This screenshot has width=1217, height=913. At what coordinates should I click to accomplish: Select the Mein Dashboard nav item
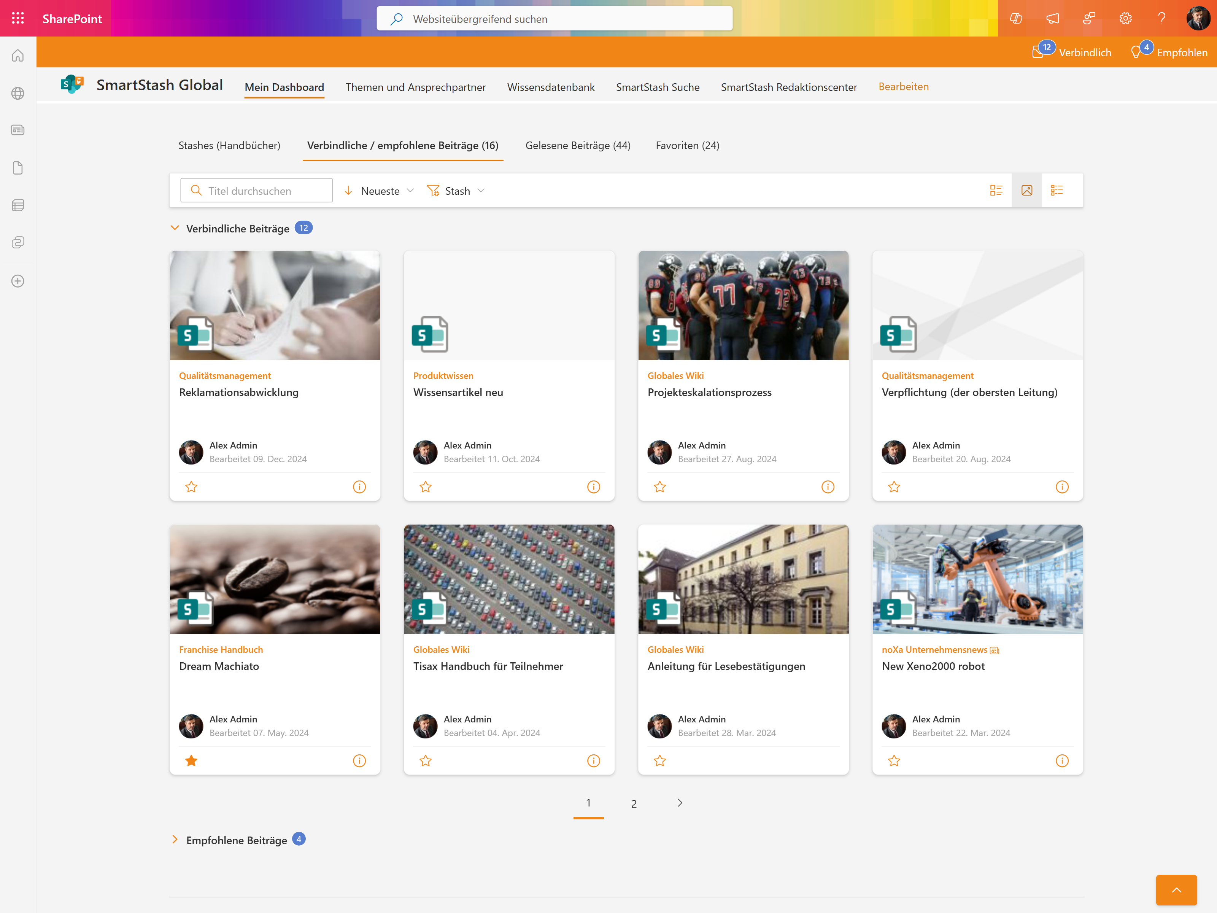pyautogui.click(x=284, y=87)
